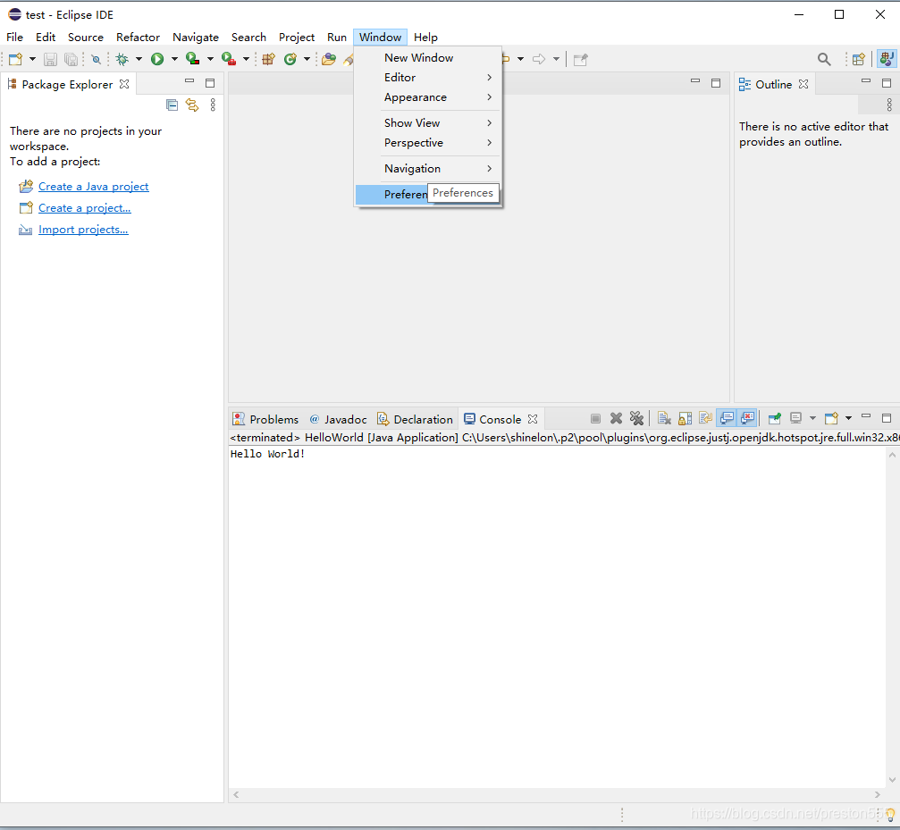
Task: Toggle Skip All Breakpoints icon
Action: (x=97, y=59)
